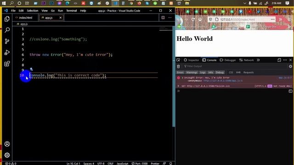Viewport: 294px width, 165px height.
Task: Split the VS Code editor right
Action: (x=163, y=17)
